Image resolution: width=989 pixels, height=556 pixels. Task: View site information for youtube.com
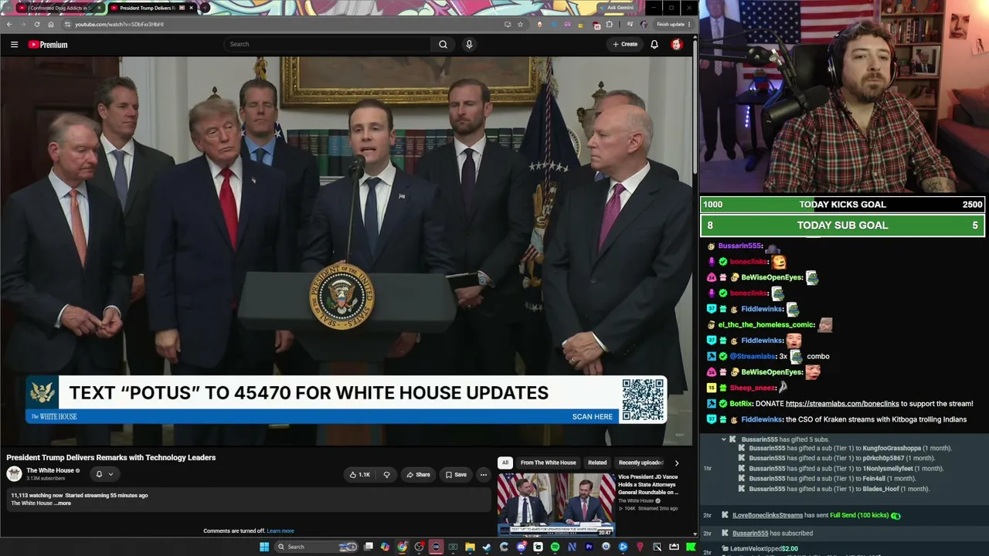[x=67, y=24]
